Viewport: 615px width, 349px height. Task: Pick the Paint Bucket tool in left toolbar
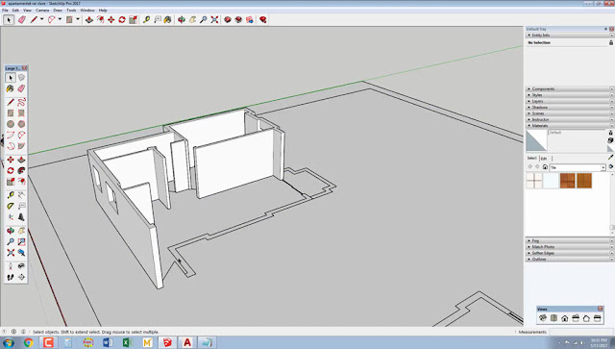[x=11, y=88]
